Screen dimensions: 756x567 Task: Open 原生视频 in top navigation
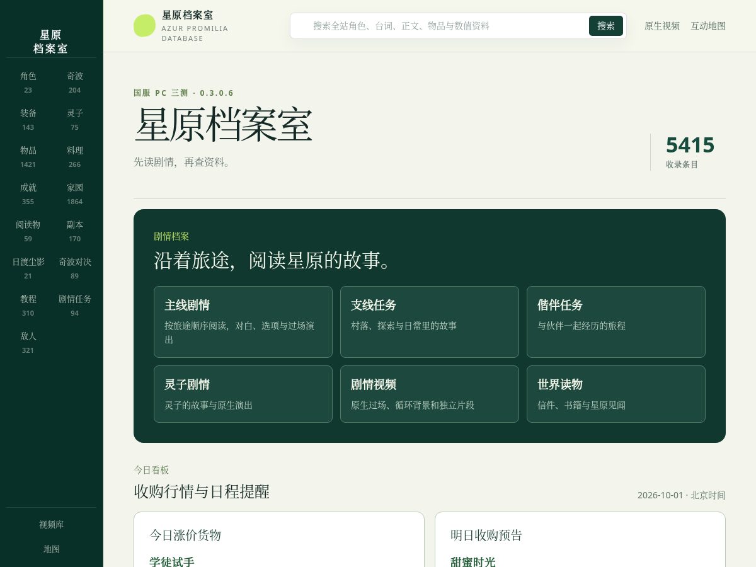662,26
